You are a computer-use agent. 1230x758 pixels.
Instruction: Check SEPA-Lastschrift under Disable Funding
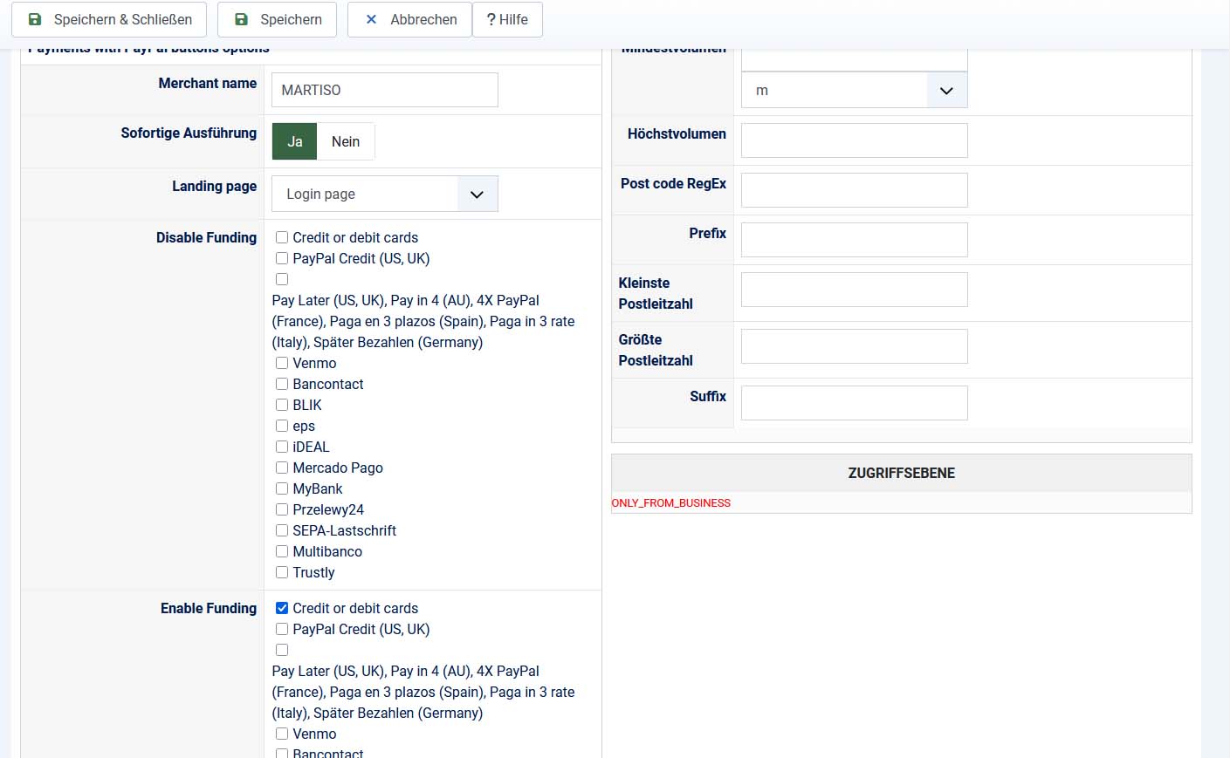click(282, 530)
